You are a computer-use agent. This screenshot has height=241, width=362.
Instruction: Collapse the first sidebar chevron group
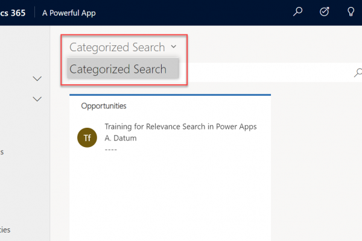pos(37,79)
